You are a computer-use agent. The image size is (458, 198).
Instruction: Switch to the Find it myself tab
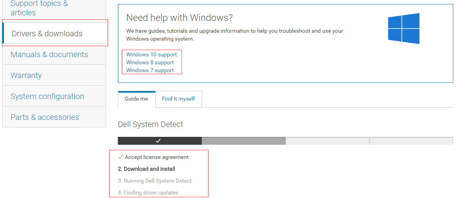(178, 99)
